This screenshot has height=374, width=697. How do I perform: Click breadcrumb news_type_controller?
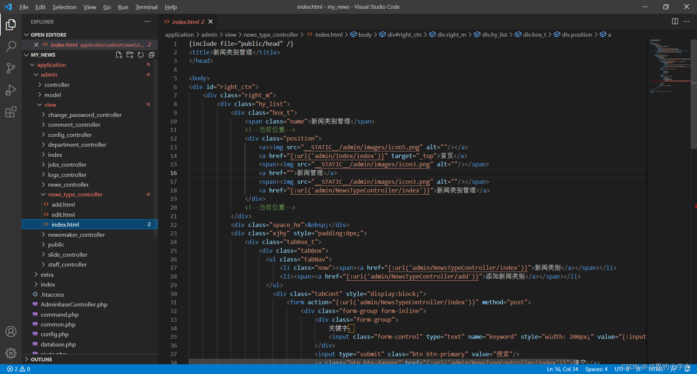click(x=271, y=34)
